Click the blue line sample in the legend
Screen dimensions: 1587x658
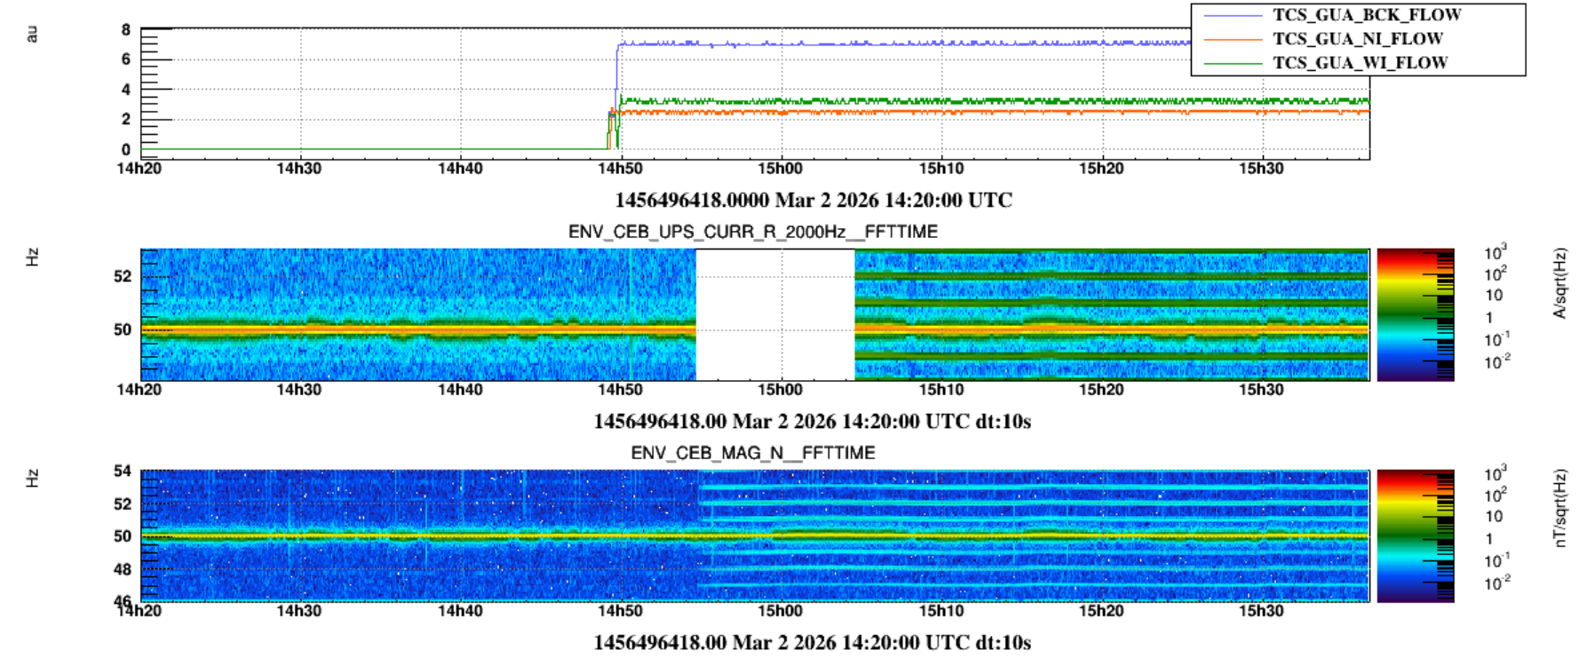coord(1232,16)
